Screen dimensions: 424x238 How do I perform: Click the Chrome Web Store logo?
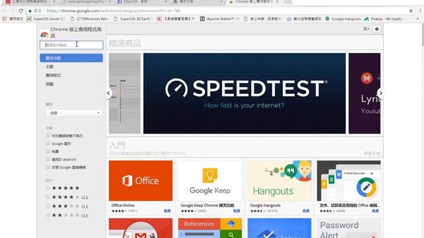coord(44,34)
